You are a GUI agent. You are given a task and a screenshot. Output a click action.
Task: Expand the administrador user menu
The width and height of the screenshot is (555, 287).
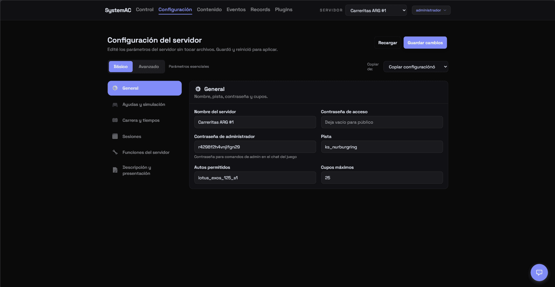click(x=431, y=10)
